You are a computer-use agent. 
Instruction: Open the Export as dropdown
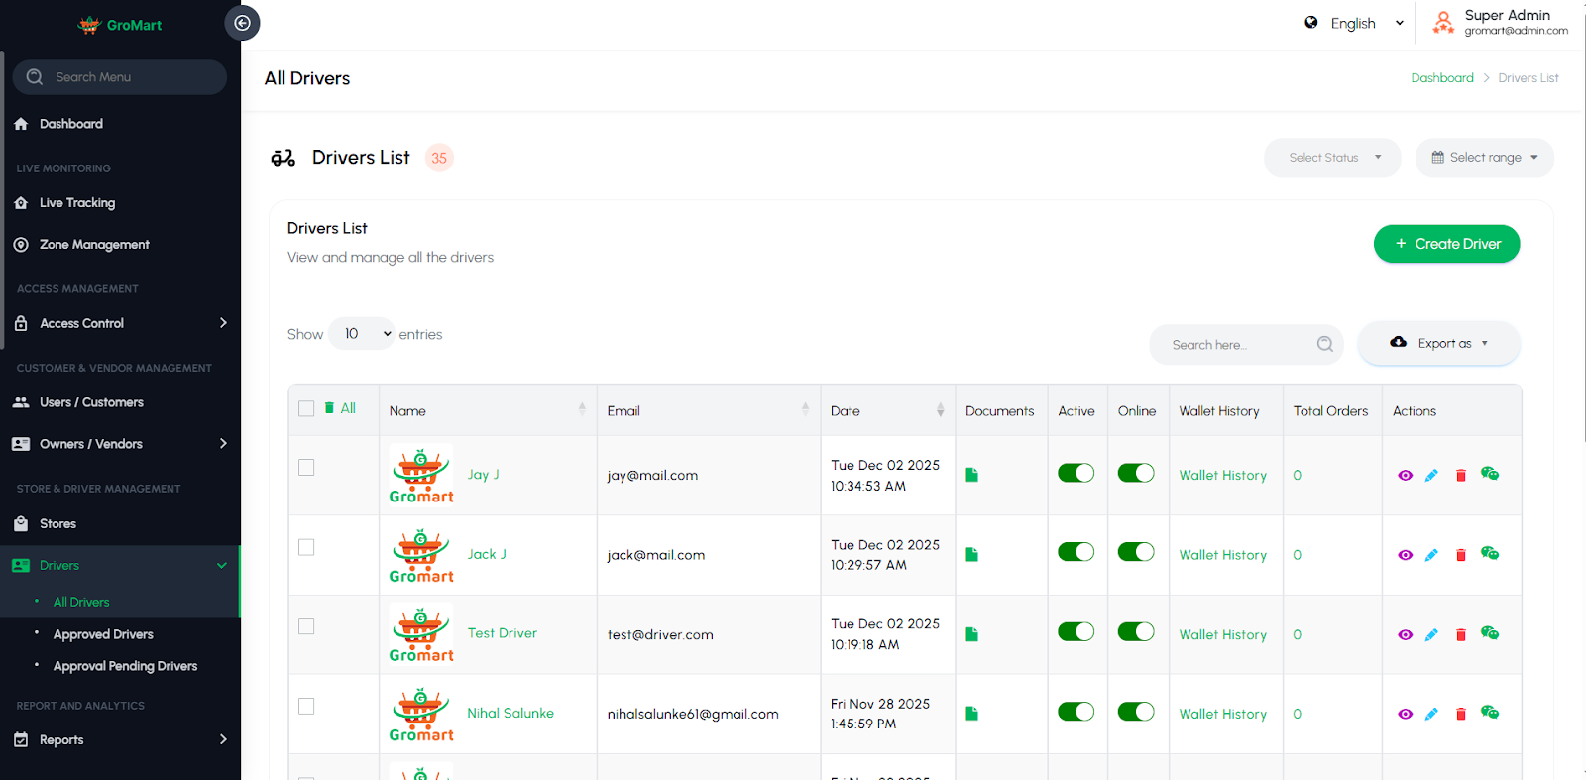coord(1439,343)
